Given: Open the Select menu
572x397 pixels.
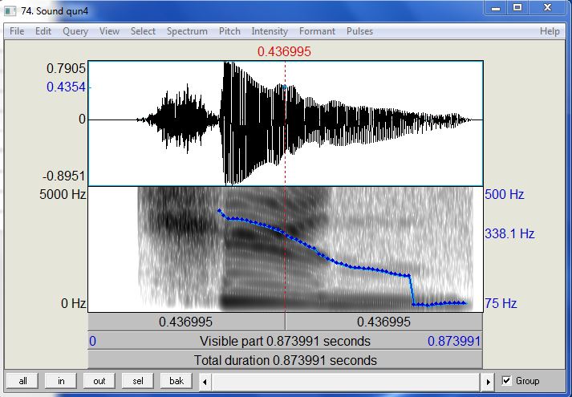Looking at the screenshot, I should pos(143,31).
